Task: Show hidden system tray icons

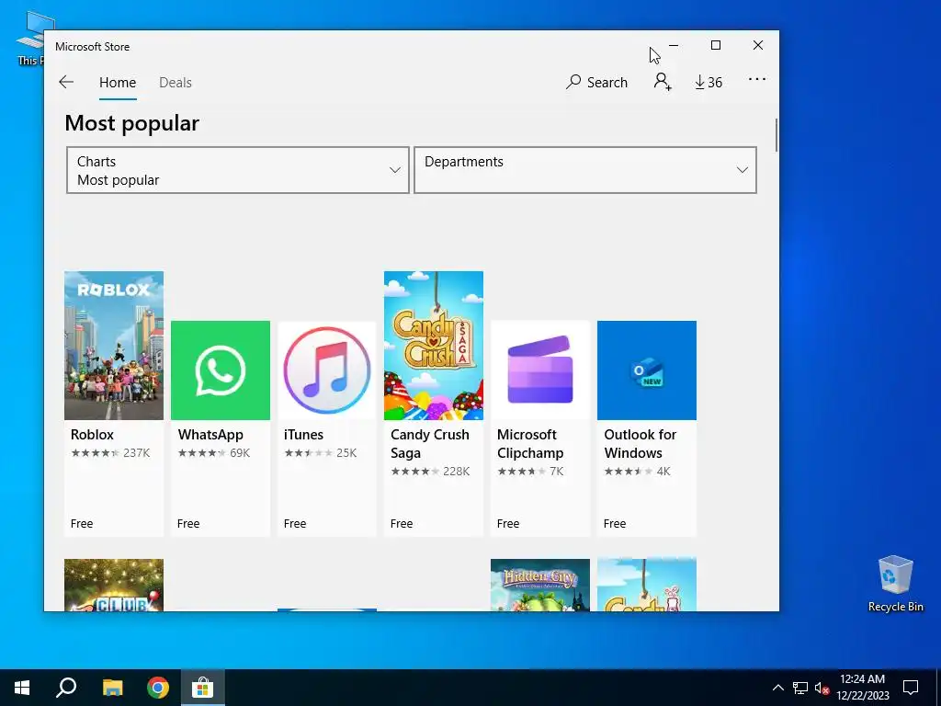Action: tap(777, 688)
